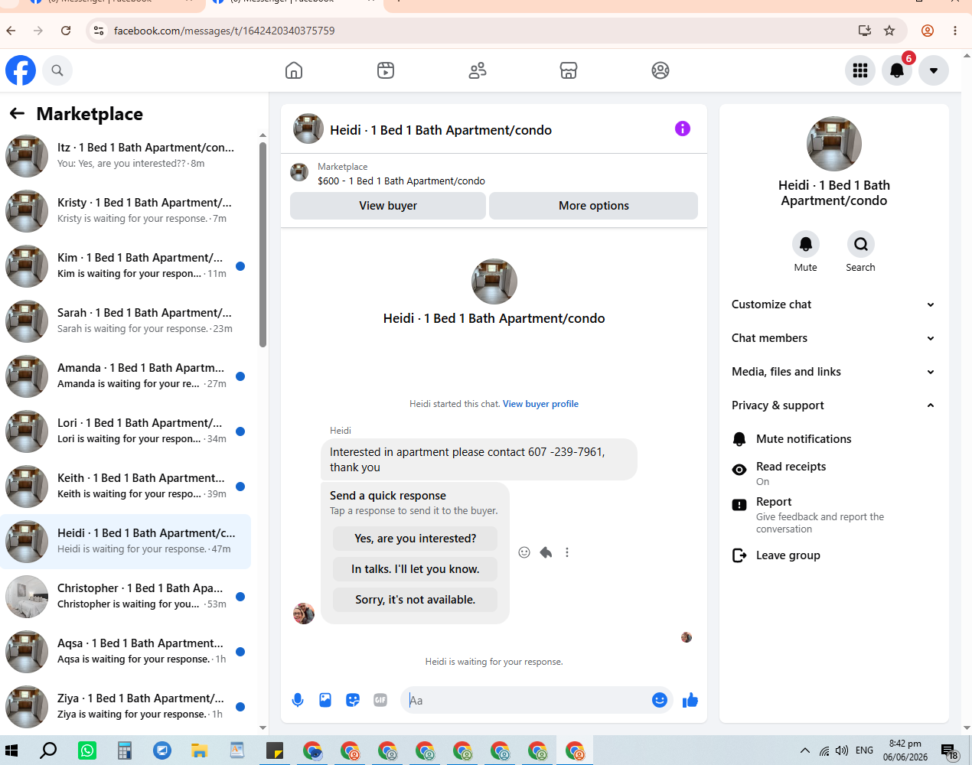The height and width of the screenshot is (765, 972).
Task: Send quick response 'Yes, are you interested?'
Action: click(415, 539)
